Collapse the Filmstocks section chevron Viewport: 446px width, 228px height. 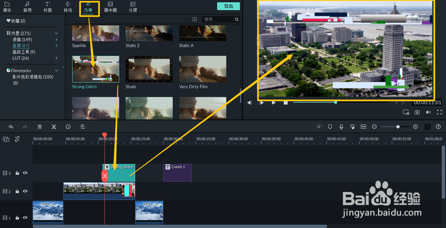56,70
